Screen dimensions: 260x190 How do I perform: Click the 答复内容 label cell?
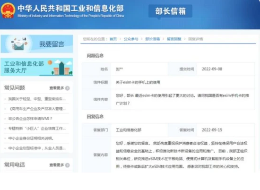[x=96, y=155]
